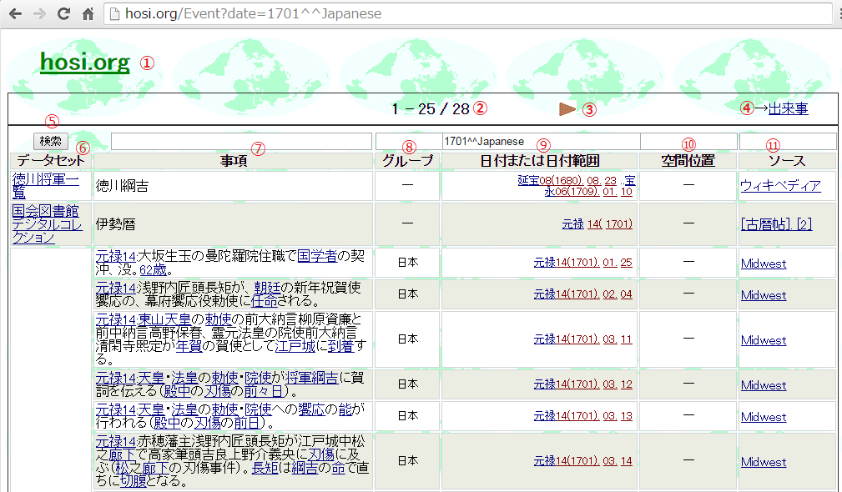
Task: Open the ウィキペディア source link
Action: pos(780,186)
